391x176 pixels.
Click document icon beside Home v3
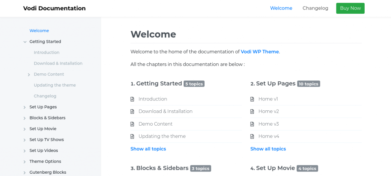click(252, 124)
